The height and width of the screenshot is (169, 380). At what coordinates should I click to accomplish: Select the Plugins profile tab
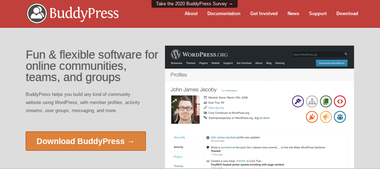[x=178, y=157]
